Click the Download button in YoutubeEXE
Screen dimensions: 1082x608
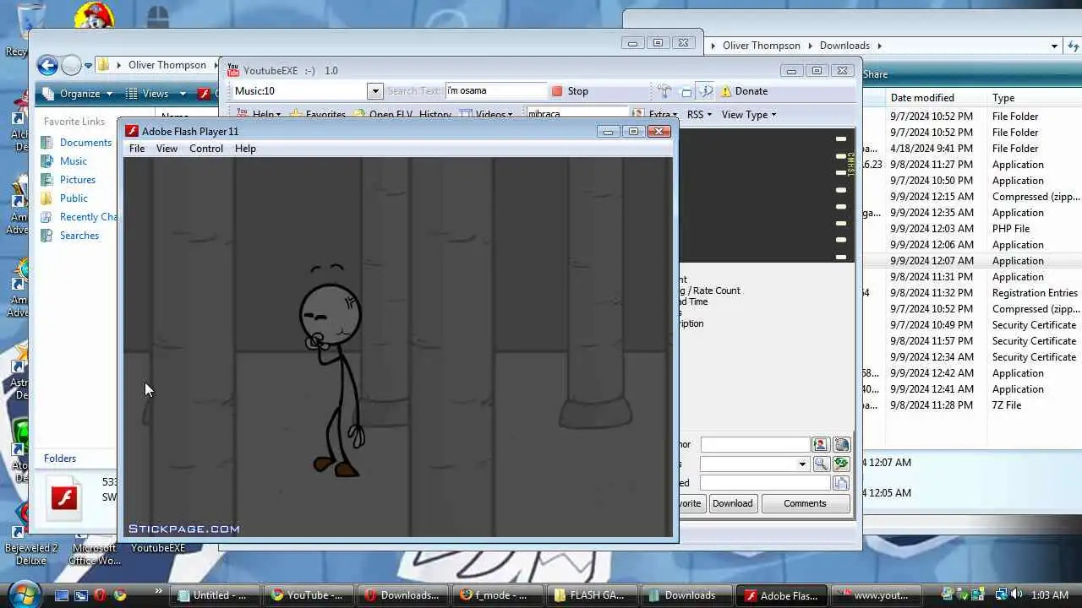732,503
